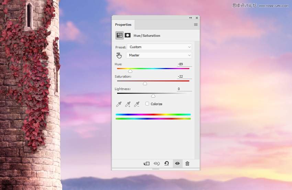The height and width of the screenshot is (190, 292).
Task: Choose the Add to Sample eyedropper
Action: pos(128,104)
